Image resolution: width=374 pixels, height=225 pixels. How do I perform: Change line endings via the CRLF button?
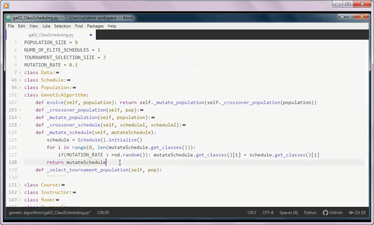point(252,212)
